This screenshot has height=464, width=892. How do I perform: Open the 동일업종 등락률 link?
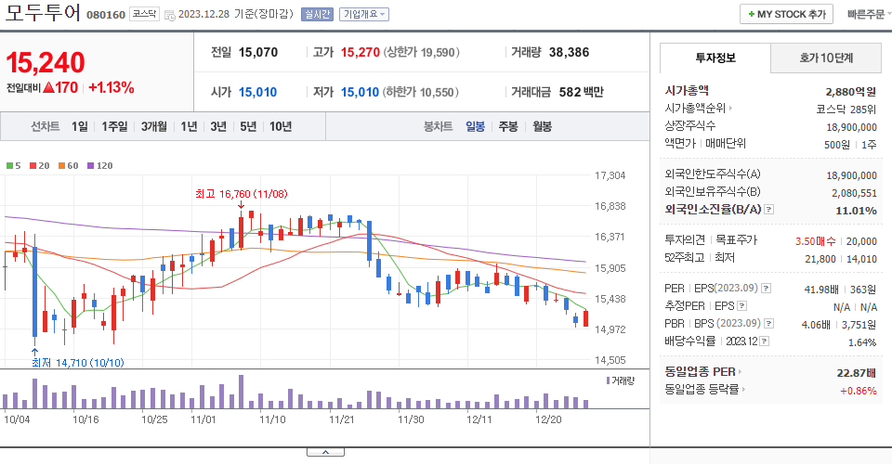point(704,390)
